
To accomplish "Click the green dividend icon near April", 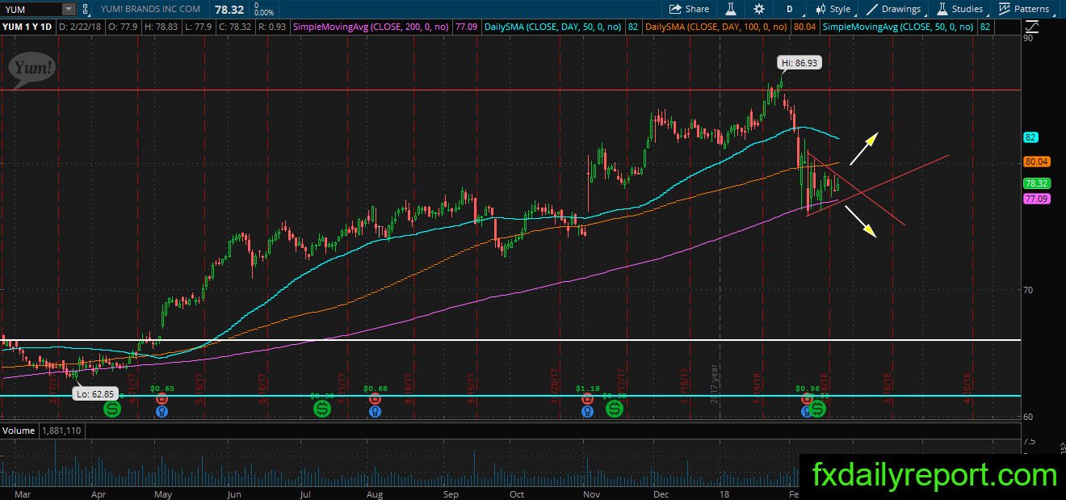I will coord(112,410).
